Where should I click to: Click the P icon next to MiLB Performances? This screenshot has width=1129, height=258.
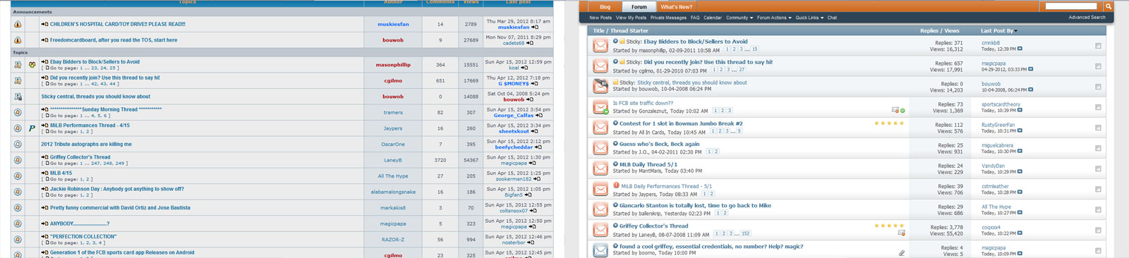click(x=32, y=128)
